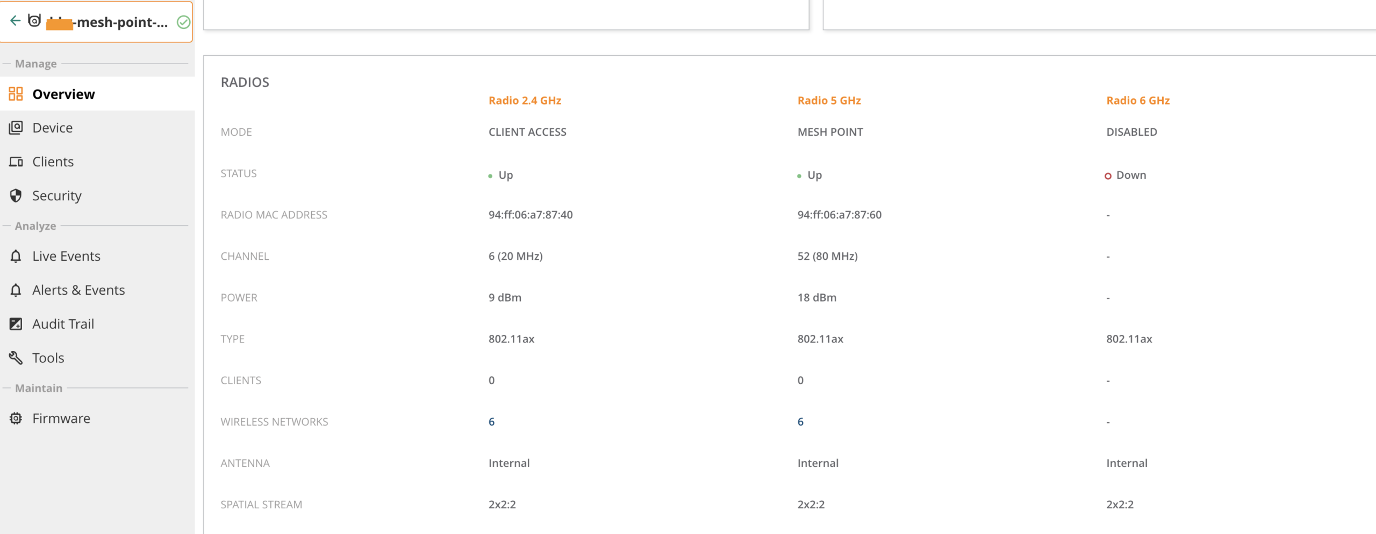Open Wireless Networks count for 5 GHz radio

(800, 422)
